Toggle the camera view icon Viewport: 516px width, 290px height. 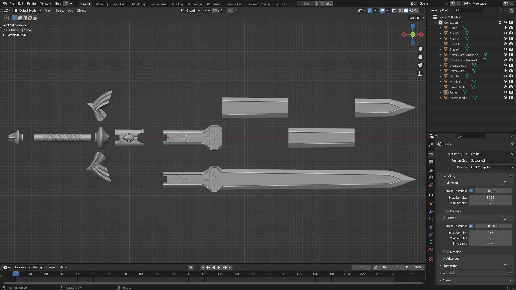coord(420,65)
